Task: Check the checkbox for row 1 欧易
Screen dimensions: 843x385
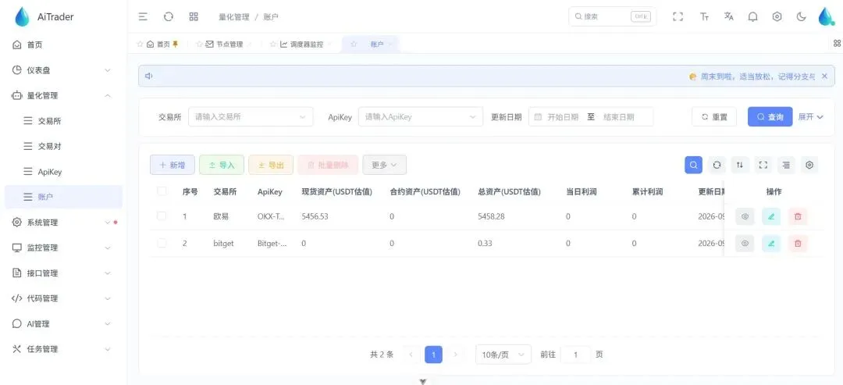Action: [x=162, y=216]
